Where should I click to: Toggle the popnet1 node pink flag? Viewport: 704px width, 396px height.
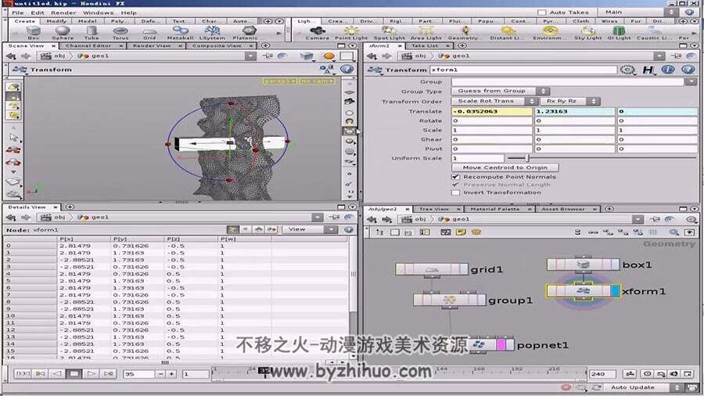click(x=501, y=345)
